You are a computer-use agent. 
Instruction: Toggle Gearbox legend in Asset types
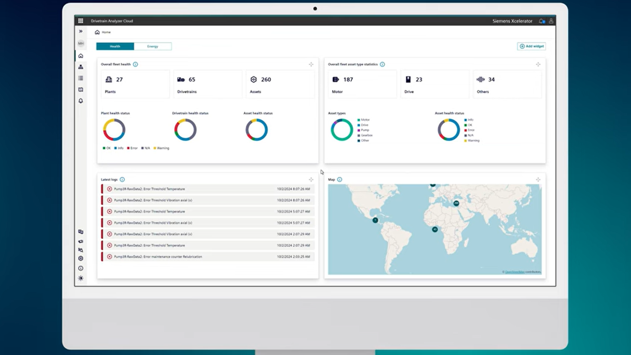click(365, 135)
